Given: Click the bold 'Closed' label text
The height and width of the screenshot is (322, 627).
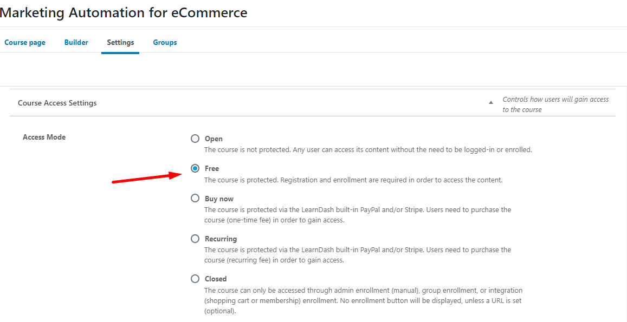Looking at the screenshot, I should click(x=216, y=279).
